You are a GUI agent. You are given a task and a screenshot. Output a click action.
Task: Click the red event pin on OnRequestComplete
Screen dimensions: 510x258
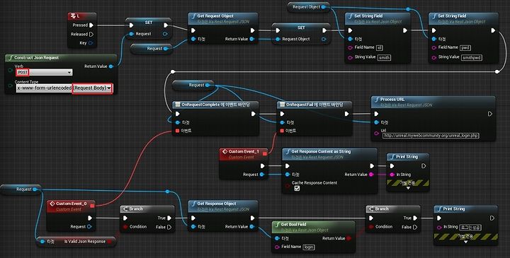coord(177,131)
